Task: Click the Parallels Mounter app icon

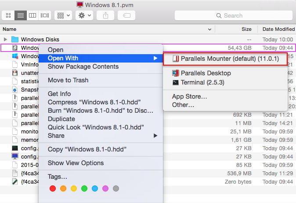Action: (x=176, y=59)
